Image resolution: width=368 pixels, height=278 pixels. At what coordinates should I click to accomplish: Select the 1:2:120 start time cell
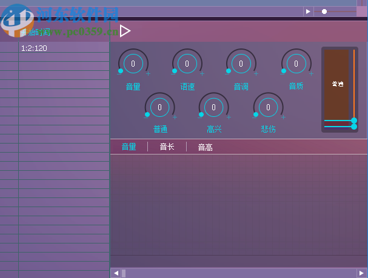(x=64, y=48)
